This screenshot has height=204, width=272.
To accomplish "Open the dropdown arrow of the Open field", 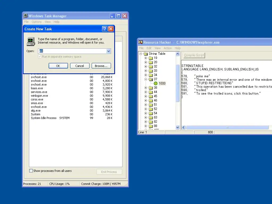I will (x=108, y=51).
